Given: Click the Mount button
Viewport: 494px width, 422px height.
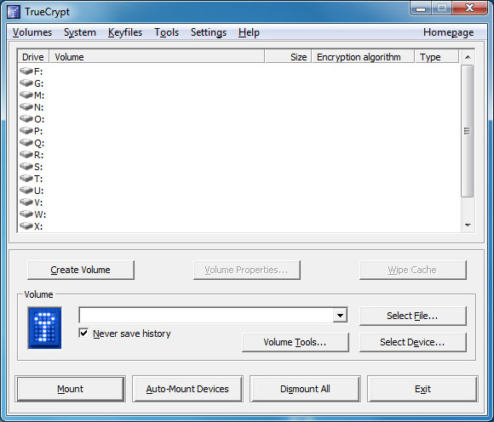Looking at the screenshot, I should (70, 389).
